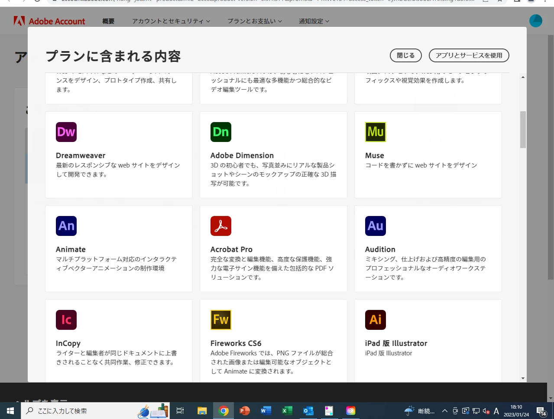Image resolution: width=554 pixels, height=419 pixels.
Task: Click the dialog scroll-up arrow
Action: pos(523,77)
